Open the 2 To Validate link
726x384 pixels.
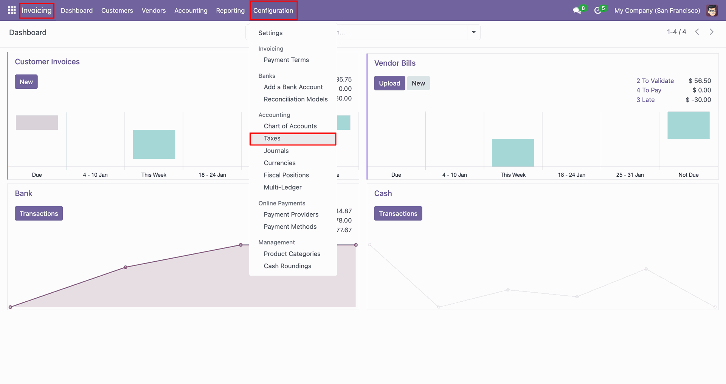coord(655,81)
